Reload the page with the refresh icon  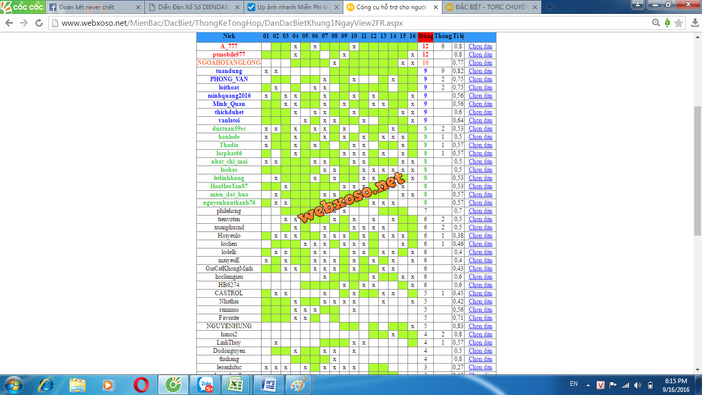point(39,23)
